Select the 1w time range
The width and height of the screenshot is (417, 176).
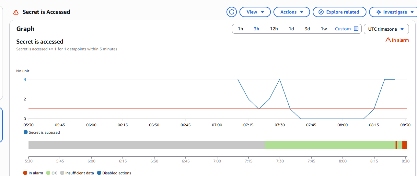click(324, 29)
